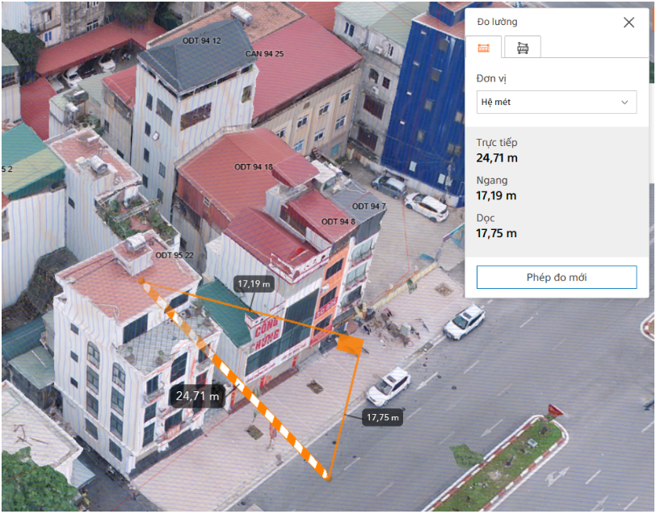Open the Hệ mét unit dropdown
The height and width of the screenshot is (514, 656).
556,102
